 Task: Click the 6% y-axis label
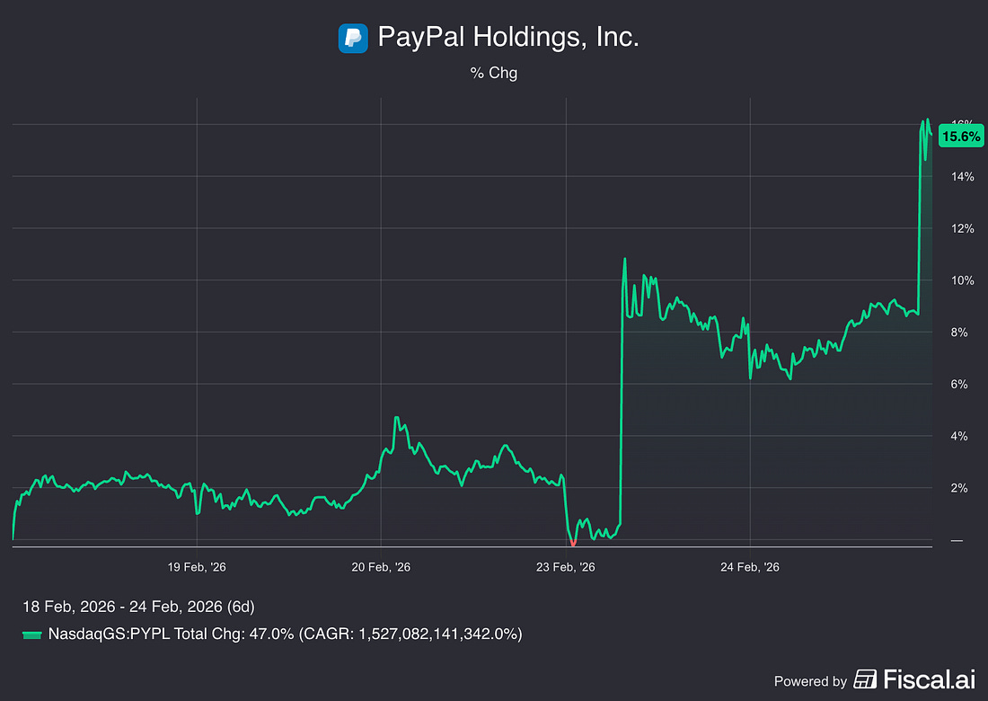tap(959, 385)
